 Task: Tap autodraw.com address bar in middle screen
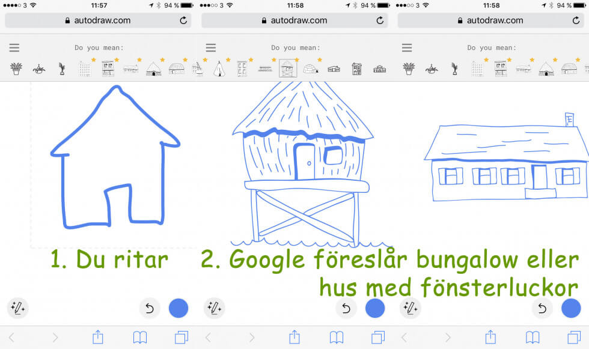point(294,20)
